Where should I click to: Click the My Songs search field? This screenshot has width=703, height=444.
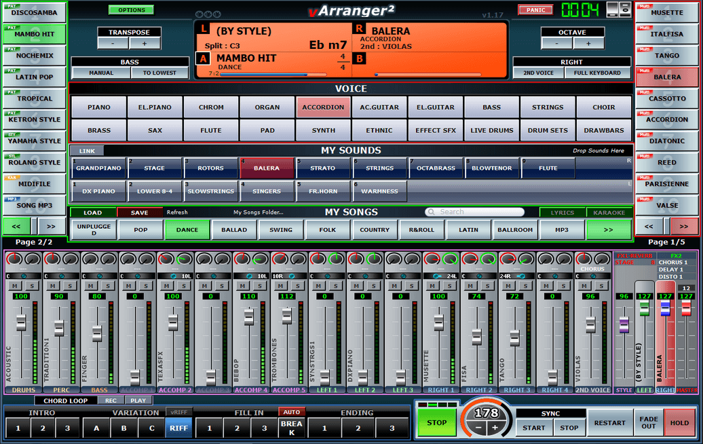474,212
